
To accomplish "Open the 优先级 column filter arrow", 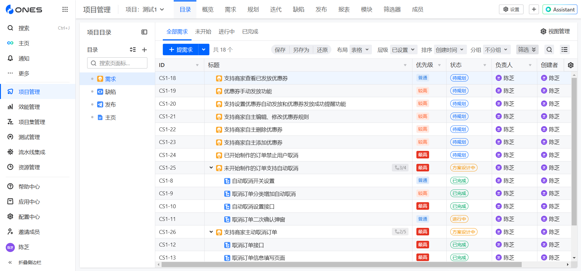I will [x=439, y=65].
